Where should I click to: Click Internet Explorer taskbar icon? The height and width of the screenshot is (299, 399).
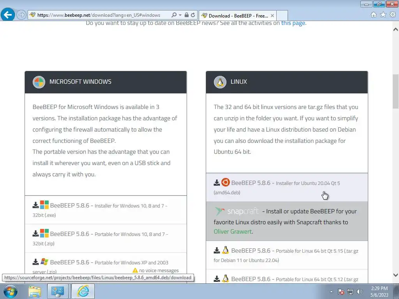point(83,291)
